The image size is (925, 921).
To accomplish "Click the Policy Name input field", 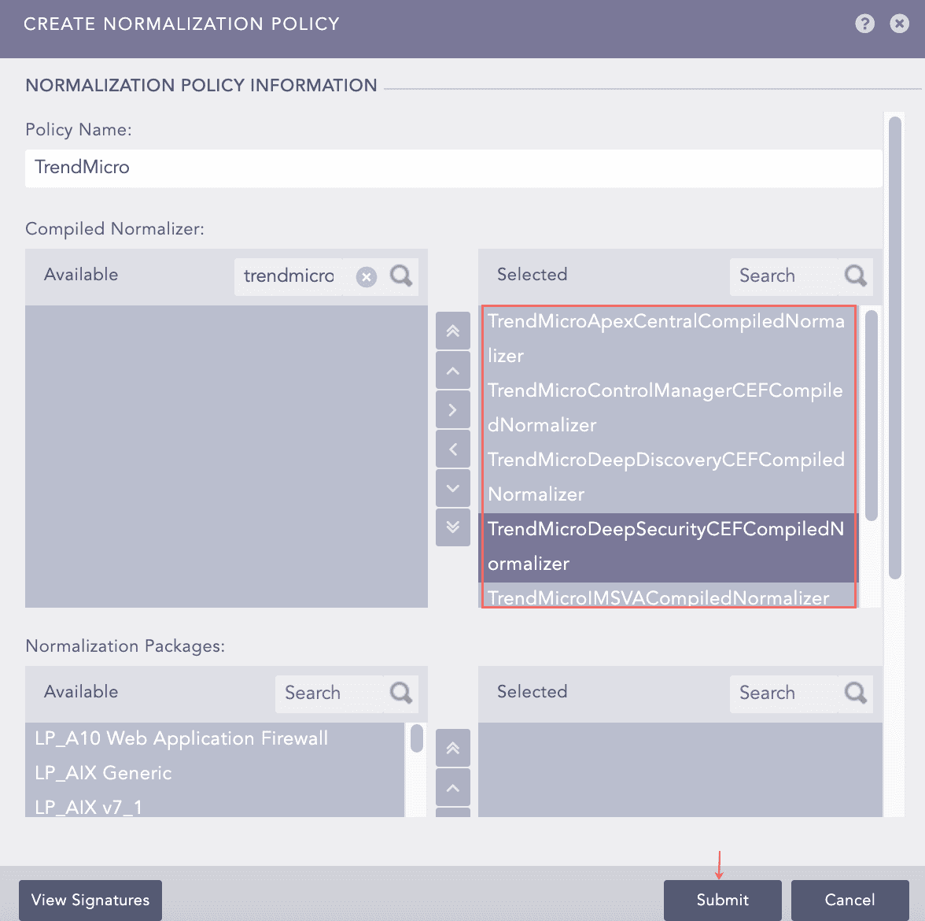I will [453, 168].
